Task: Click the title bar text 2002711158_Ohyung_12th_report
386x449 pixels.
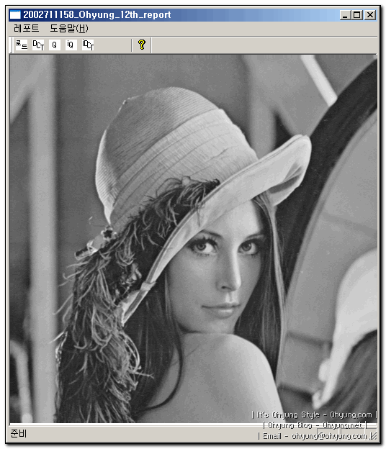Action: (x=96, y=14)
